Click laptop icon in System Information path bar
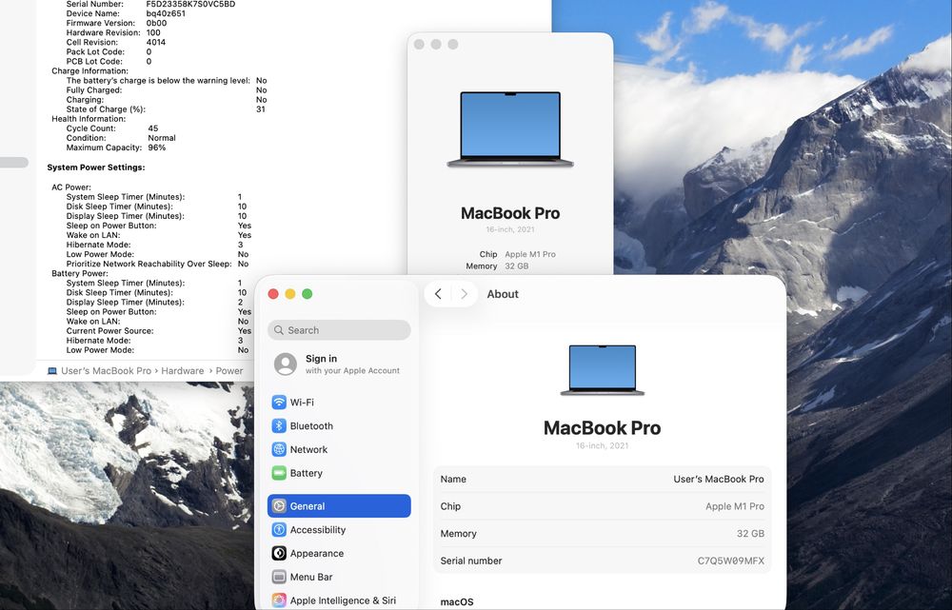952x610 pixels. [52, 371]
